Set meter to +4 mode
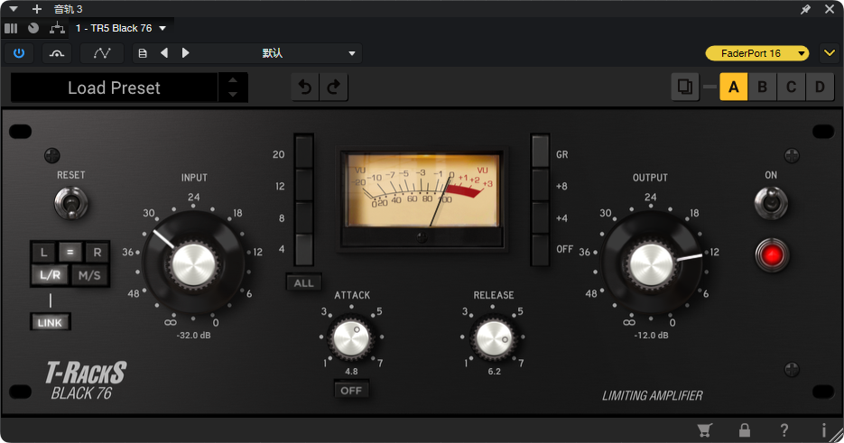Image resolution: width=844 pixels, height=443 pixels. pos(541,217)
